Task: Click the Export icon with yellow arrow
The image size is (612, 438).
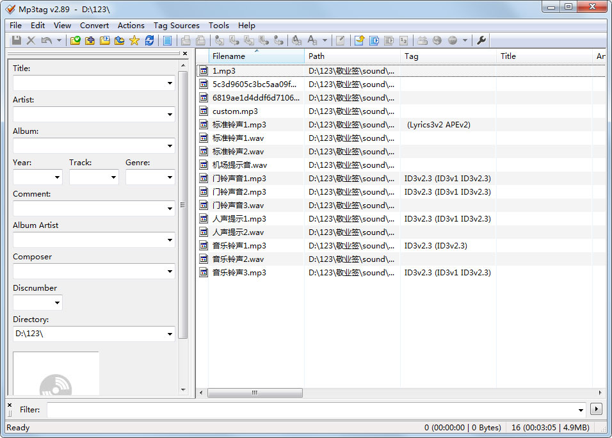Action: [x=359, y=40]
